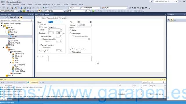Check the Watchdog stack option

click(71, 52)
